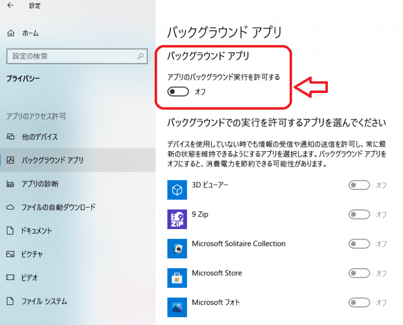Screen dimensions: 403x325
Task: Click the back arrow in Settings header
Action: [11, 6]
